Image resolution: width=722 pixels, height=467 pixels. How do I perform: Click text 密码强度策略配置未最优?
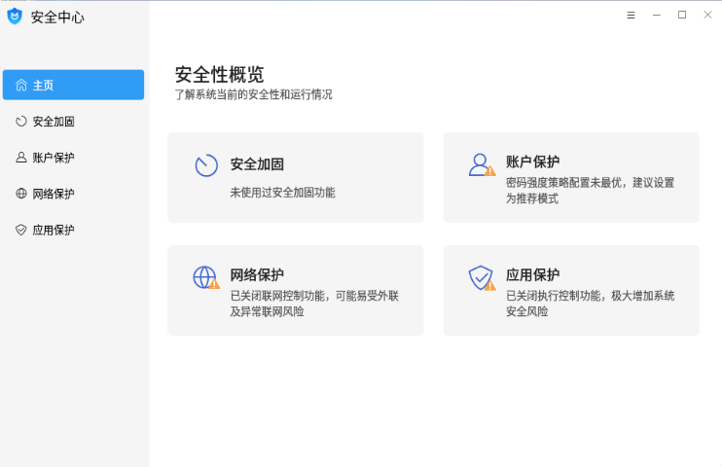pyautogui.click(x=563, y=183)
